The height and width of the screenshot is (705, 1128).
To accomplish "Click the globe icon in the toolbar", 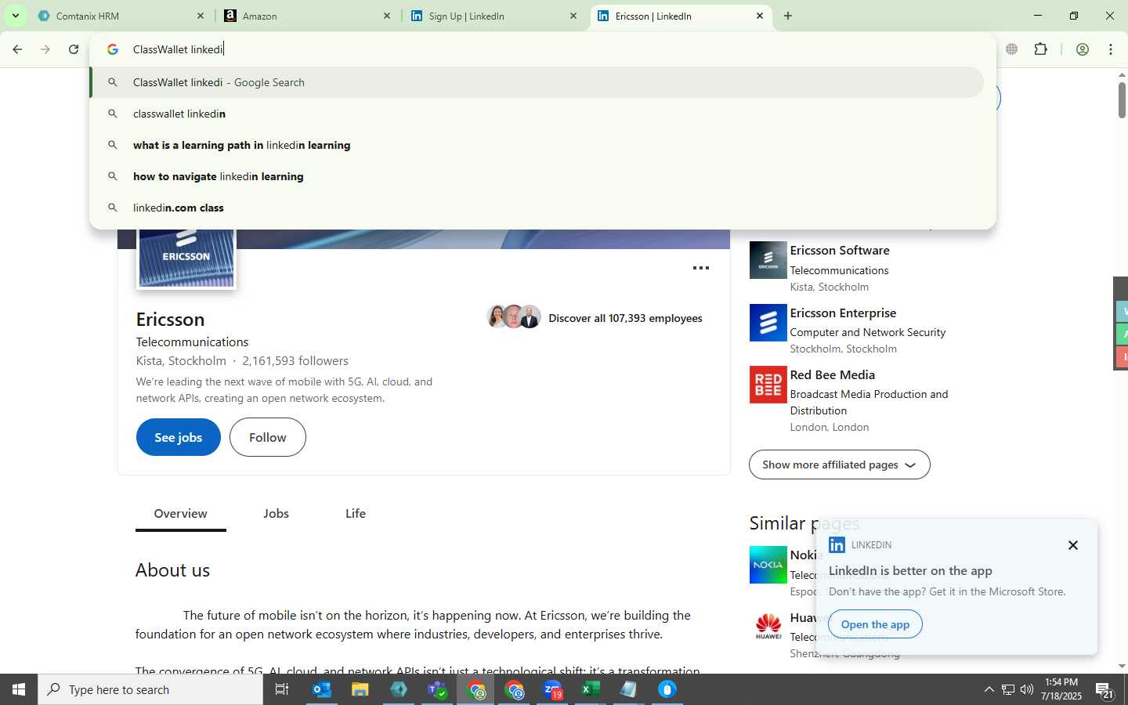I will pos(1012,49).
